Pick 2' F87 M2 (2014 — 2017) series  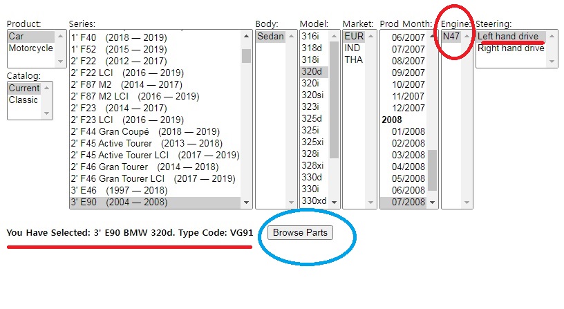pos(156,84)
